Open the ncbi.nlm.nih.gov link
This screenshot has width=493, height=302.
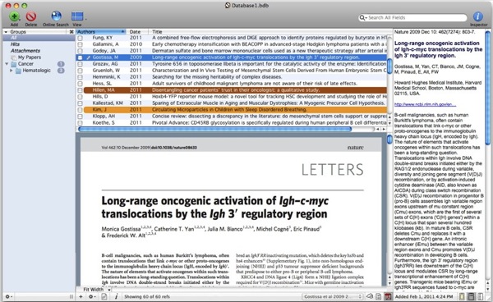(425, 104)
